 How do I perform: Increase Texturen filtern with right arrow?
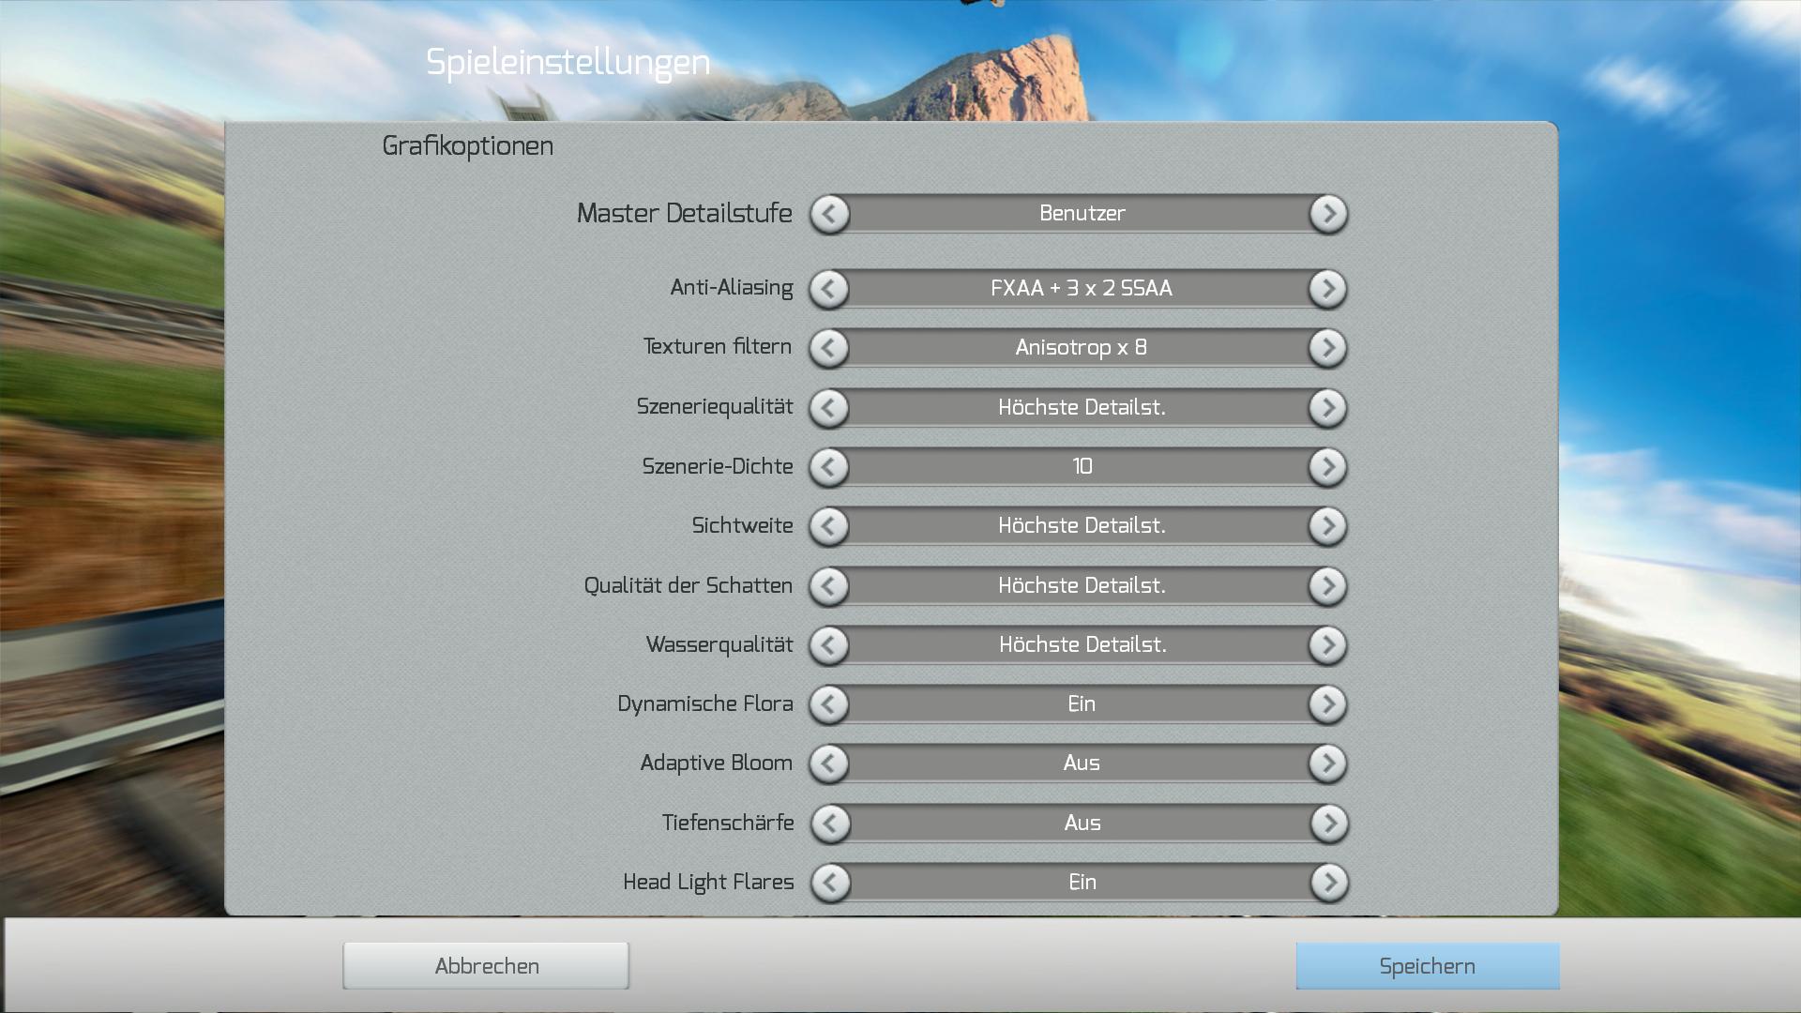(x=1327, y=348)
